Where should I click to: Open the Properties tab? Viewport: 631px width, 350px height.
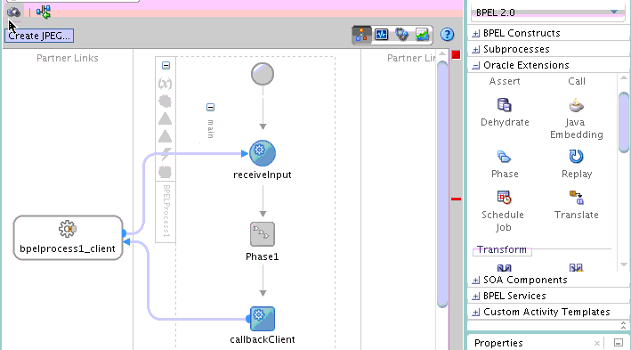[x=498, y=343]
